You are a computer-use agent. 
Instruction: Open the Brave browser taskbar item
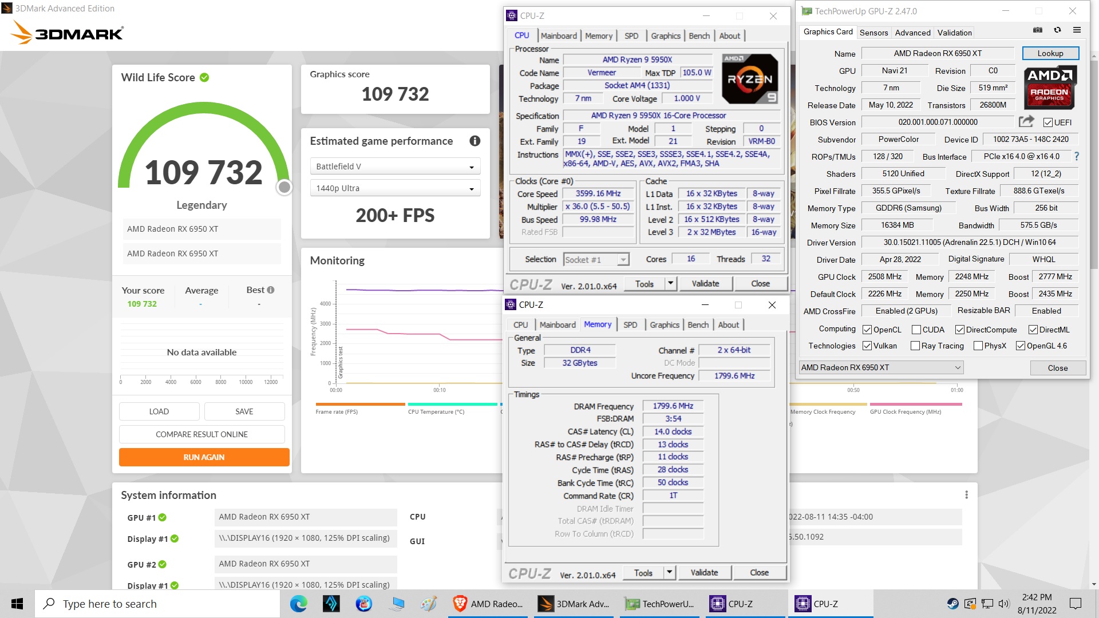click(x=488, y=604)
